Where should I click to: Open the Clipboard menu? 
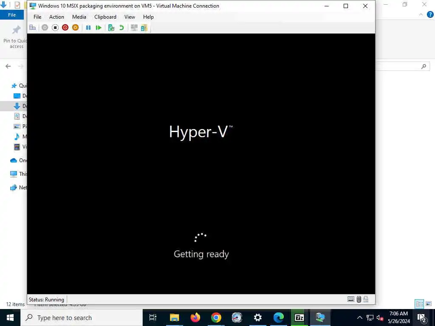tap(105, 17)
